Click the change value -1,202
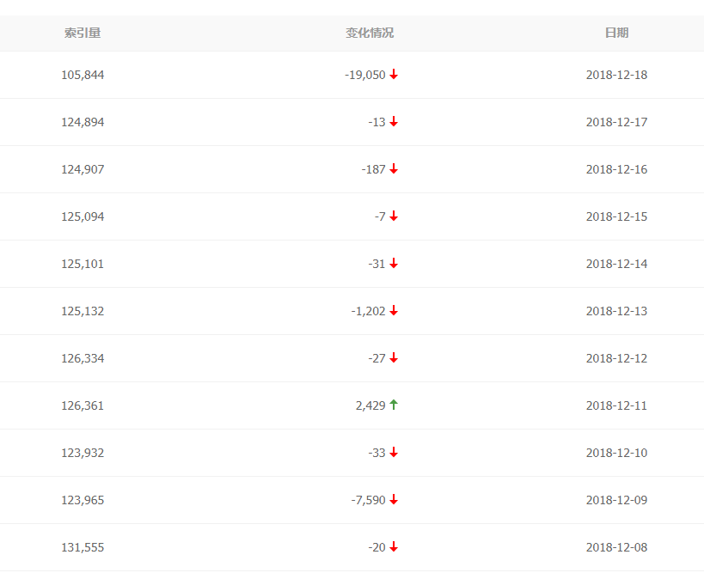The height and width of the screenshot is (573, 704). (369, 311)
